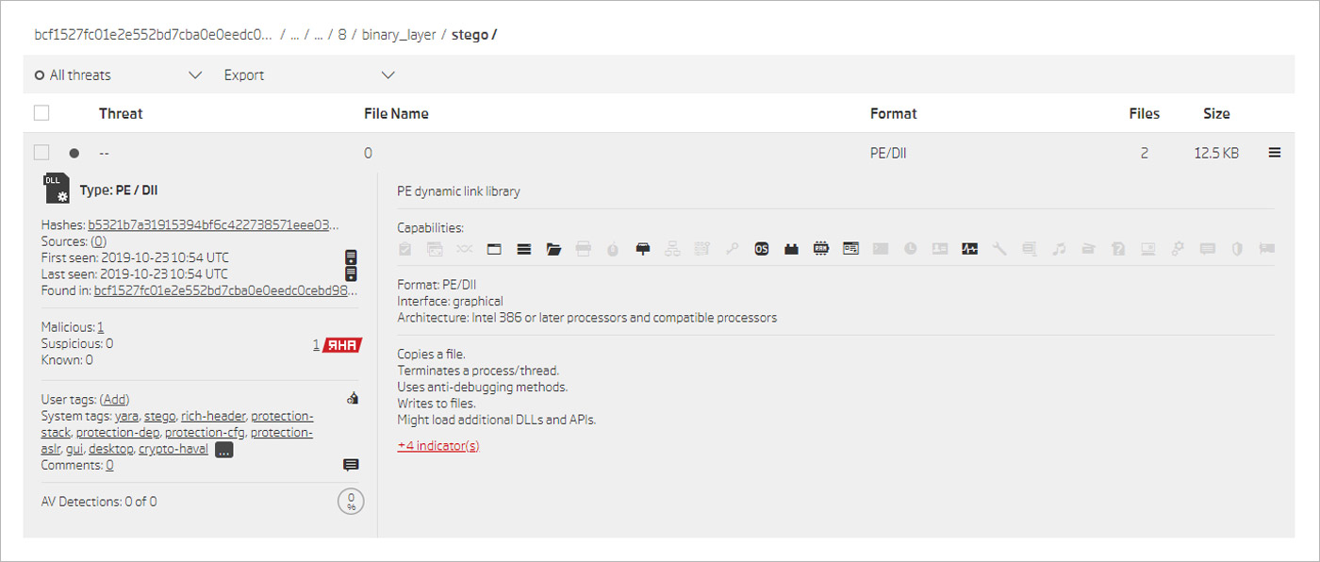Click the mouse capability icon
Screen dimensions: 1320x562
(x=613, y=249)
